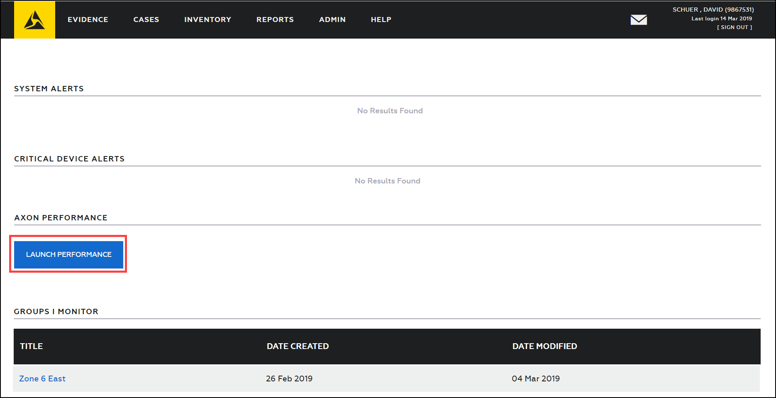Sort groups by Date Created column
Image resolution: width=776 pixels, height=398 pixels.
298,346
